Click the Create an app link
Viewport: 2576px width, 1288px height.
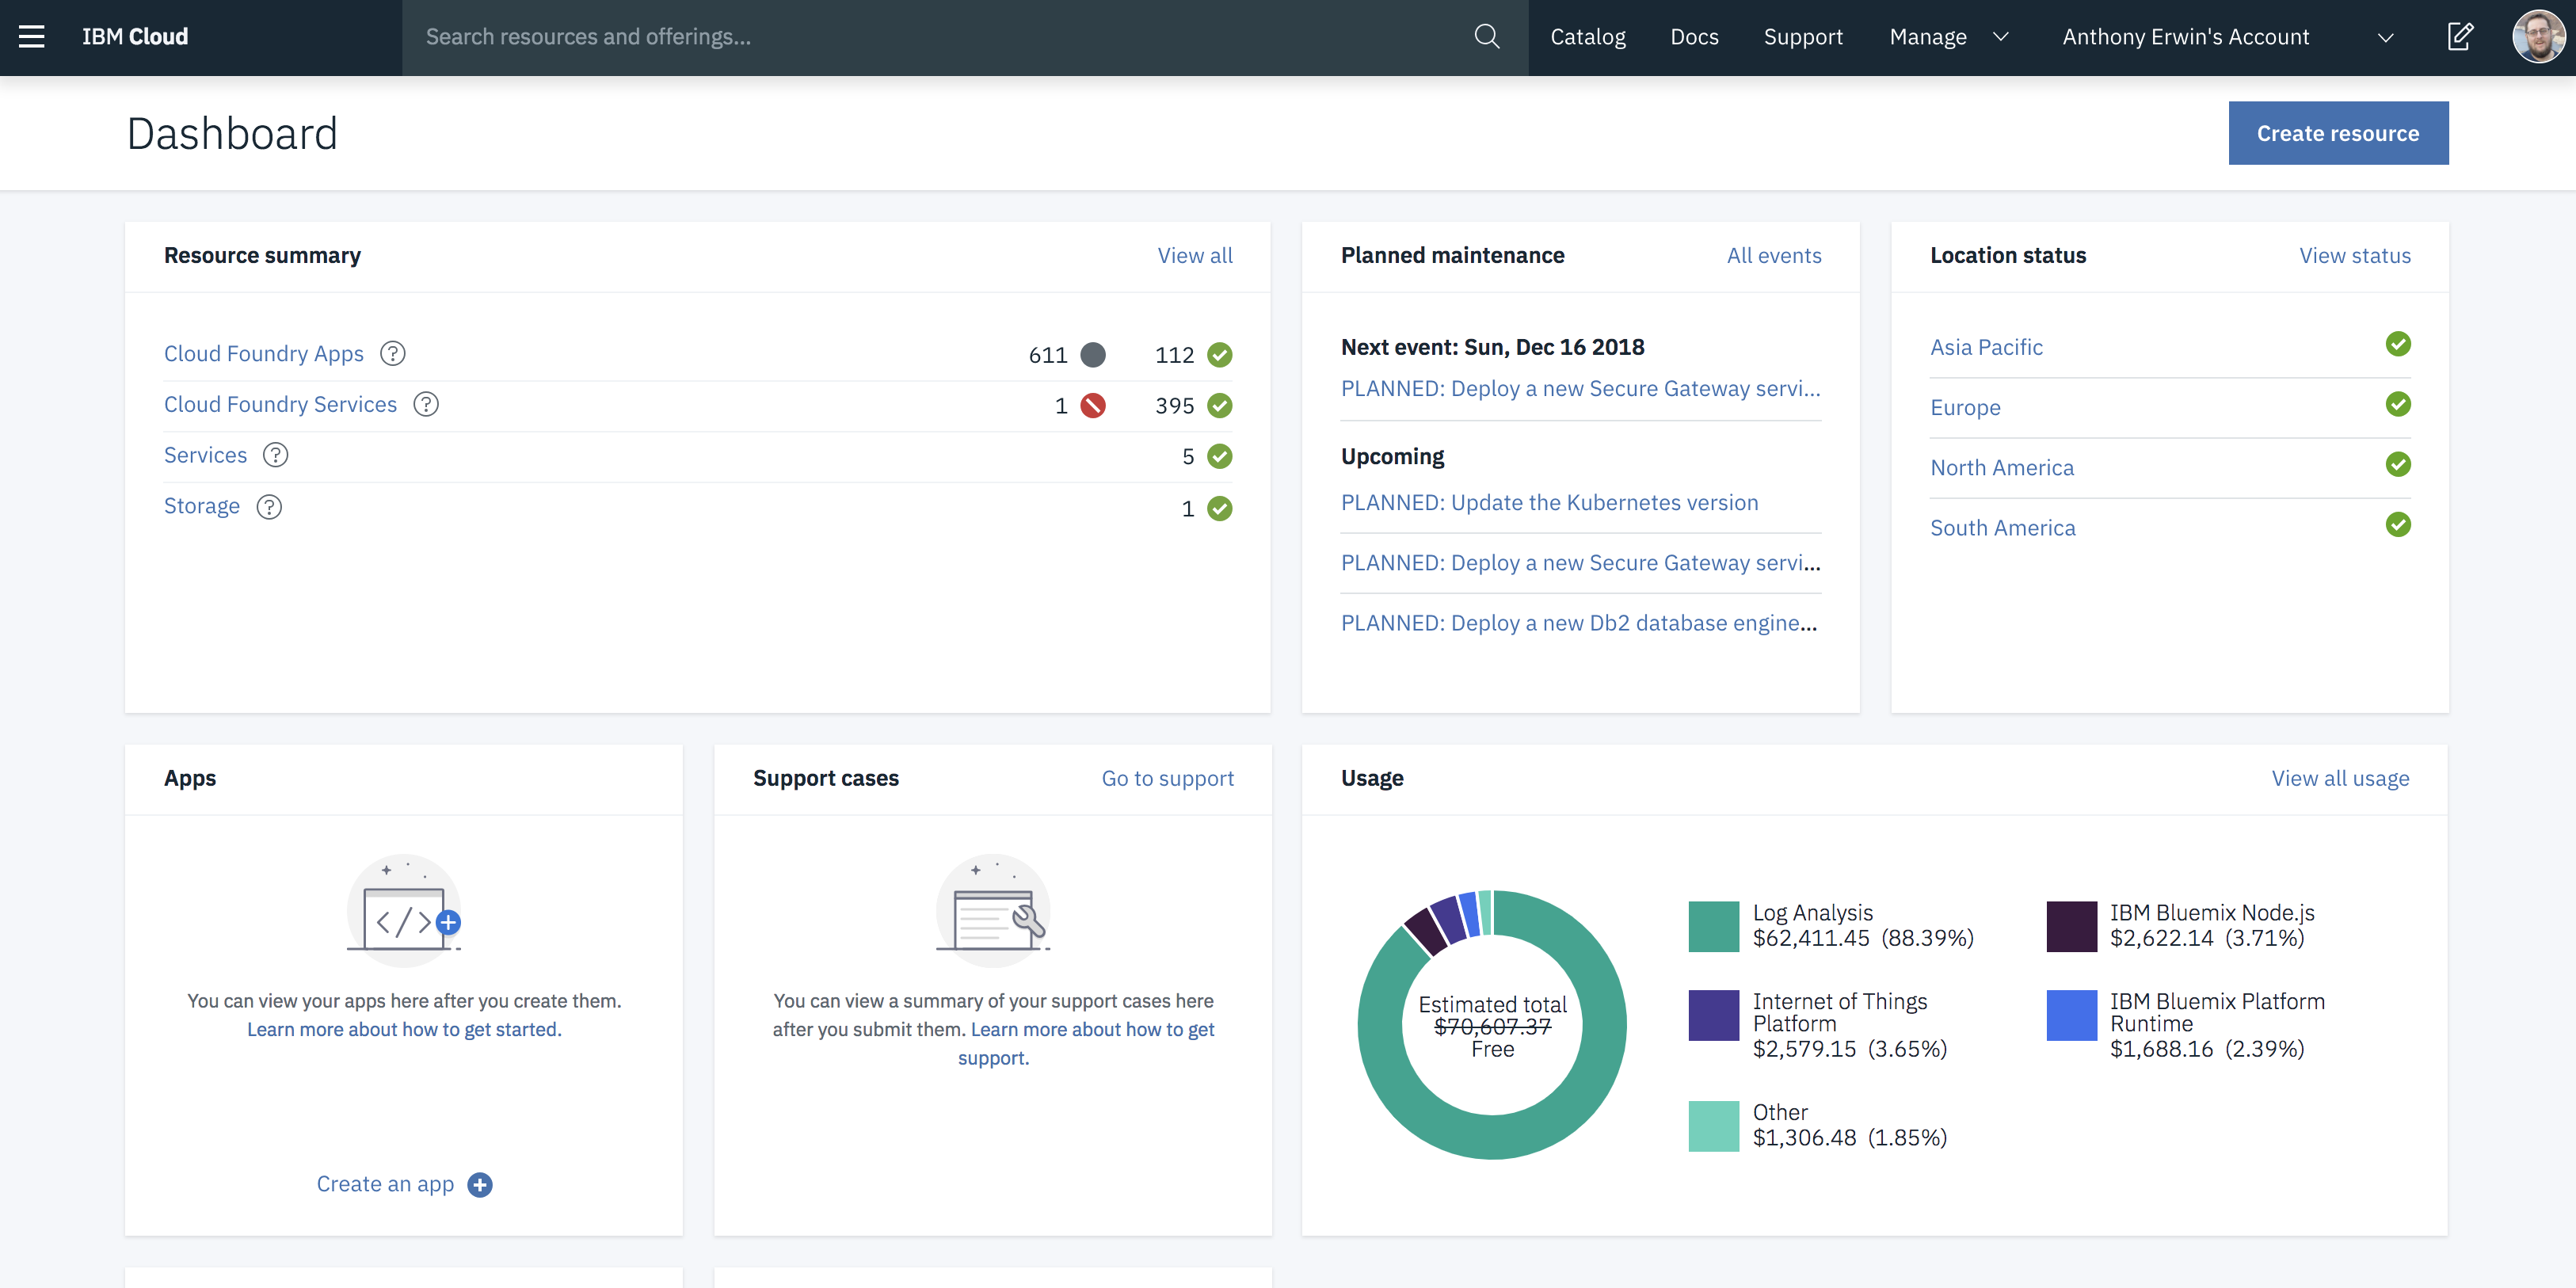click(385, 1185)
